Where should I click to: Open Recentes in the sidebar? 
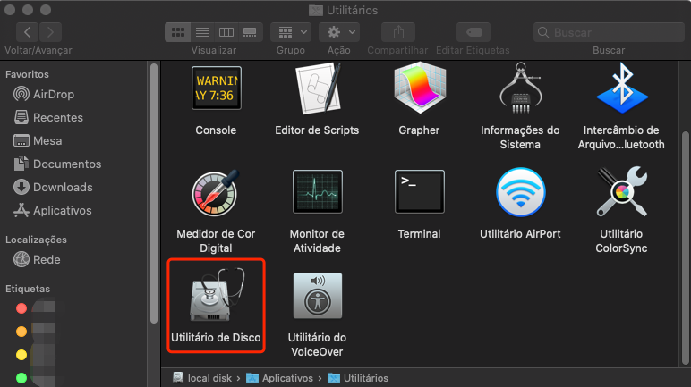48,118
